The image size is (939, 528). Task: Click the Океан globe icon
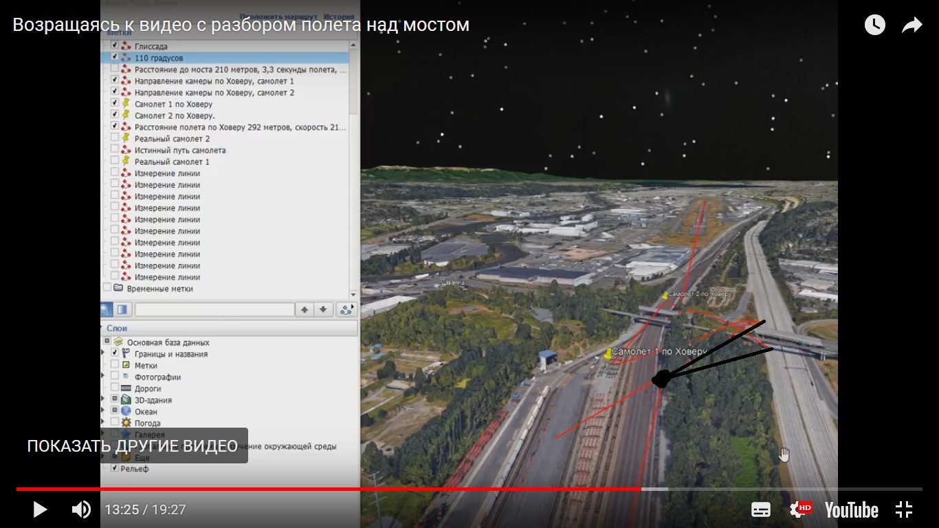[x=126, y=411]
